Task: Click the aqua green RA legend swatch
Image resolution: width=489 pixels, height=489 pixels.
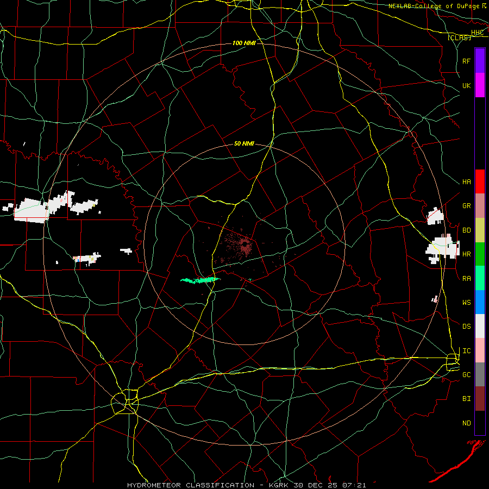Action: point(480,278)
